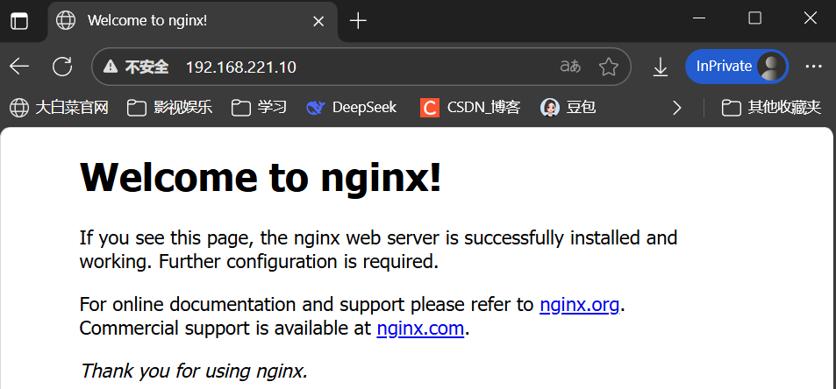Open the DeepSeek bookmark

click(352, 108)
